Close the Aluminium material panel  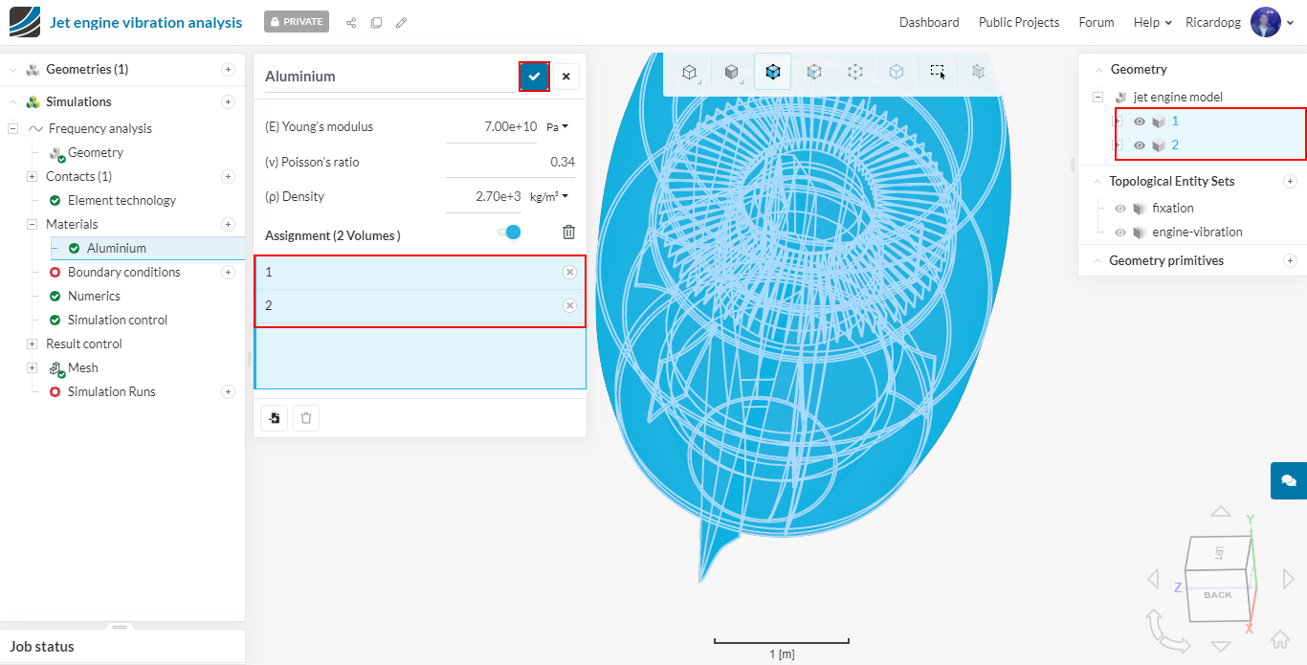[x=565, y=77]
